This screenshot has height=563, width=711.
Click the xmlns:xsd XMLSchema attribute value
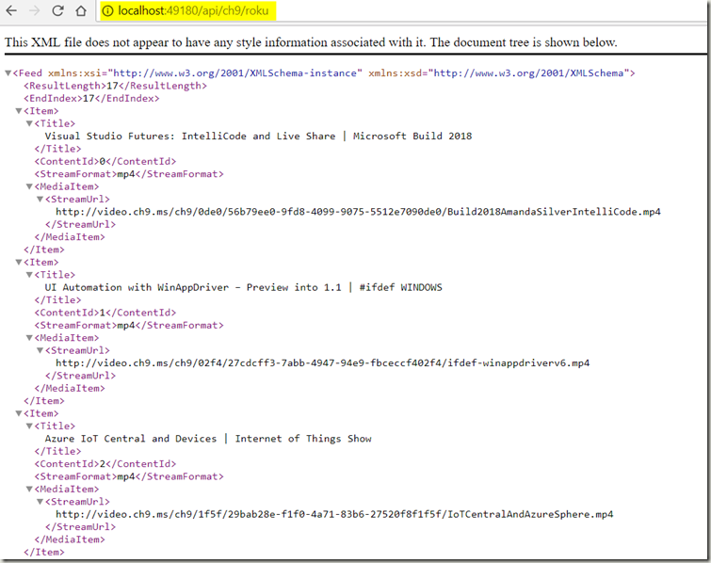528,73
